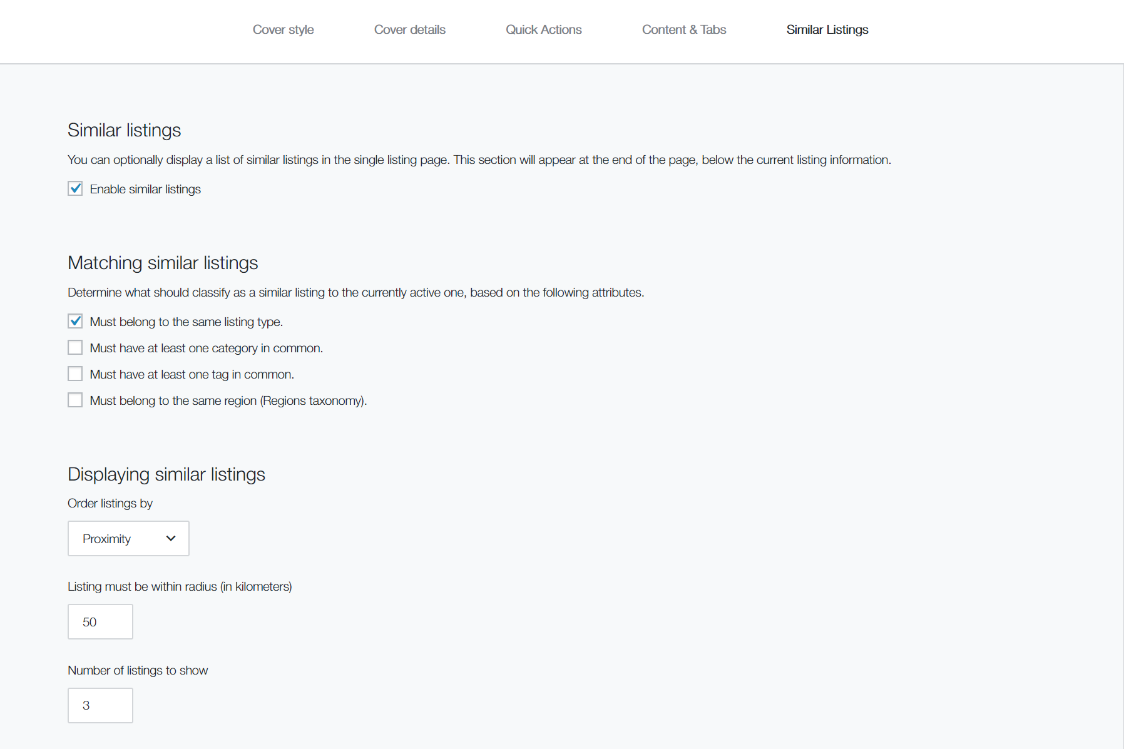This screenshot has height=749, width=1124.
Task: Click the "Listing must be within radius" label
Action: click(180, 586)
